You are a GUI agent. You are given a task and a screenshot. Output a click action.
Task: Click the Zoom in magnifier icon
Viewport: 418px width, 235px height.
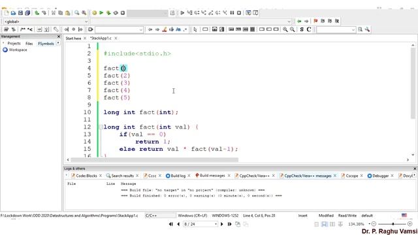[285, 29]
